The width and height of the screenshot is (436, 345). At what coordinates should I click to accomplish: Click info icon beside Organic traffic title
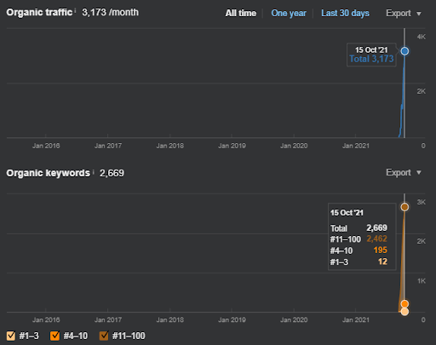pyautogui.click(x=75, y=10)
